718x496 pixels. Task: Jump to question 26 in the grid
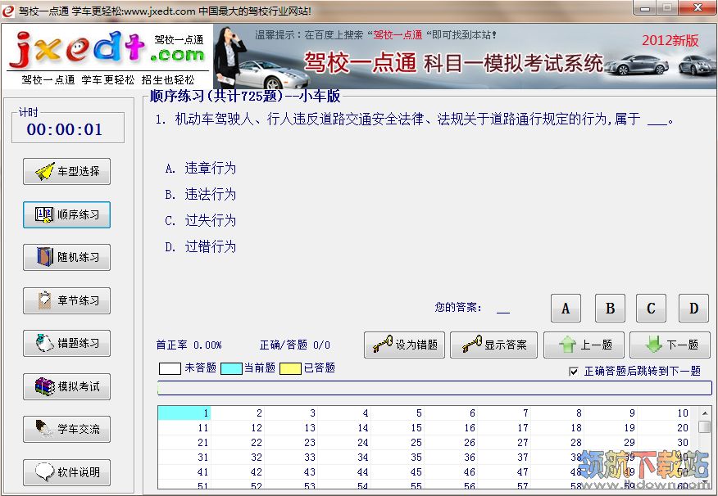point(451,443)
